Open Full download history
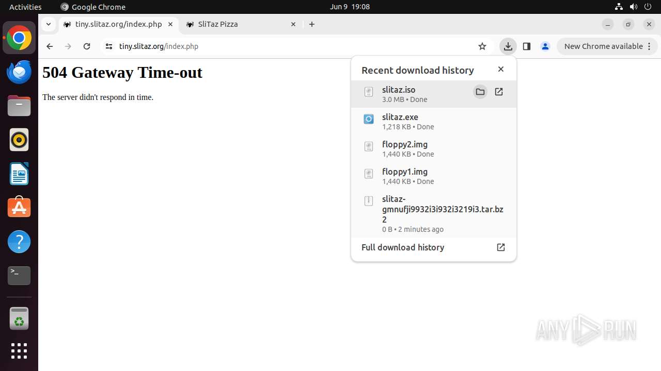The width and height of the screenshot is (661, 371). click(x=434, y=247)
